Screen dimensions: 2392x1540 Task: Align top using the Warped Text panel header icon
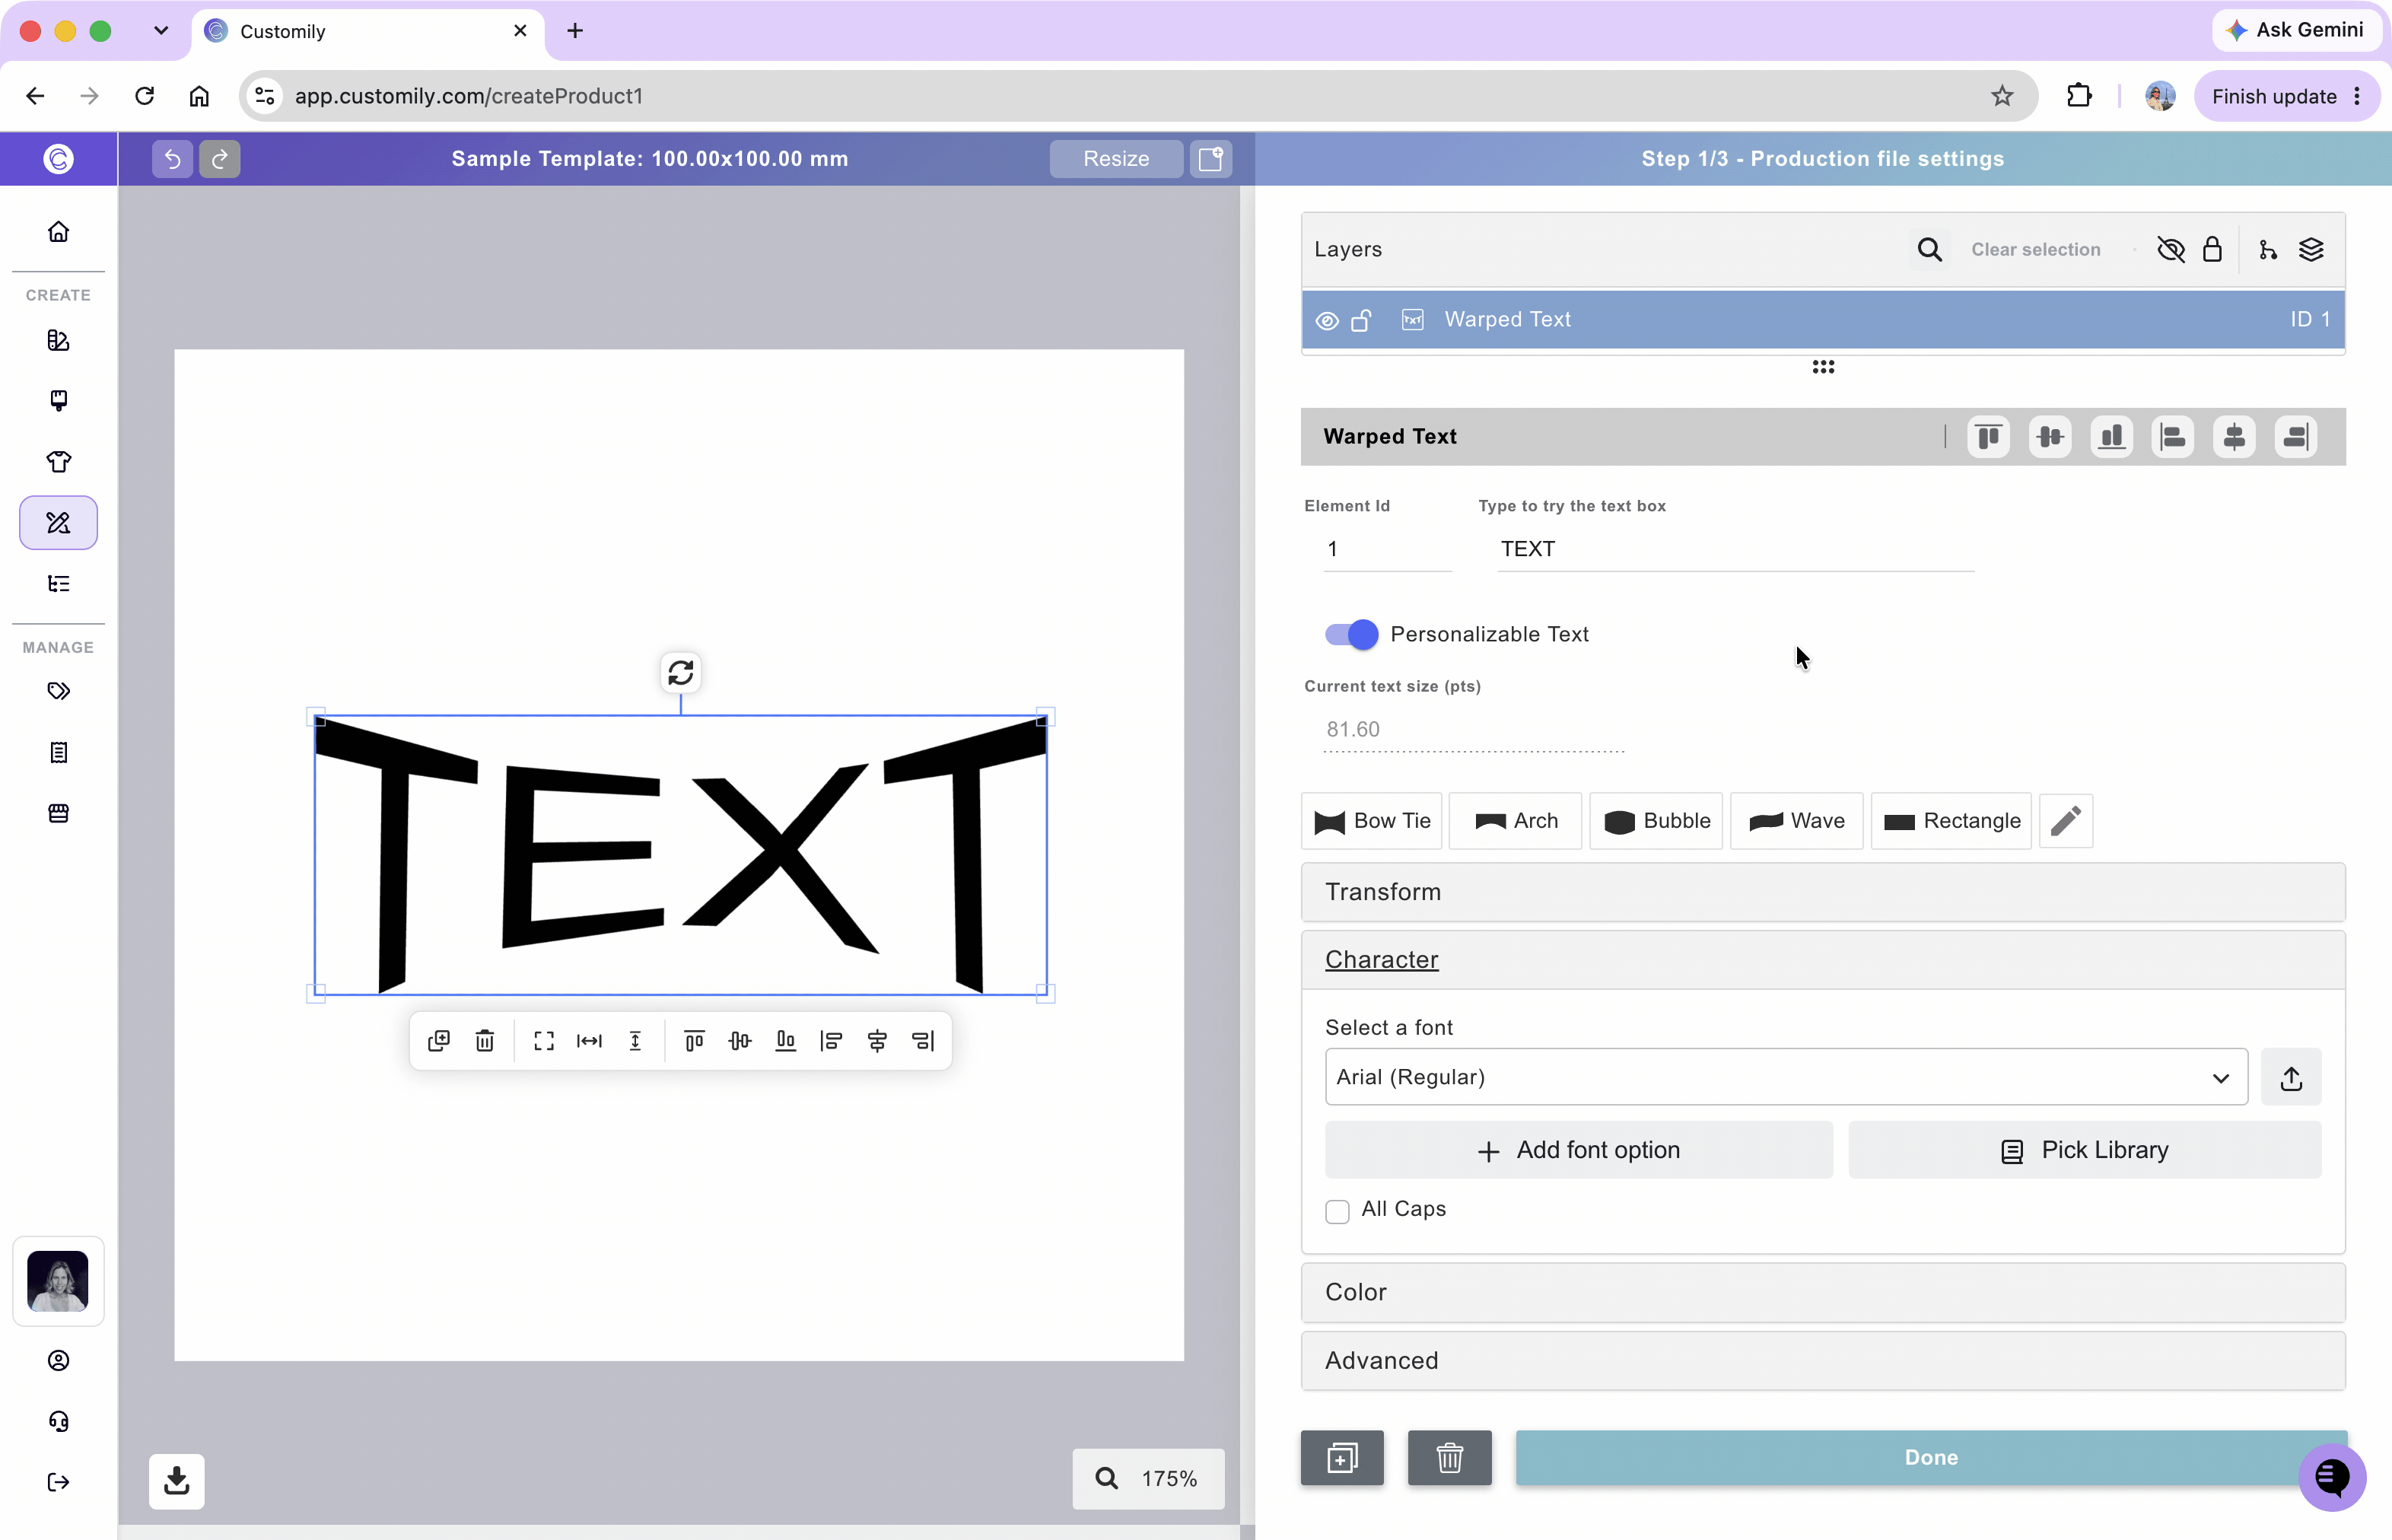point(1989,437)
